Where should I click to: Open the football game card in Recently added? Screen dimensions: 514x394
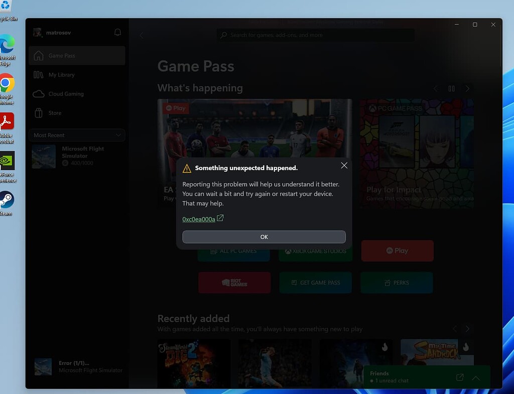click(275, 364)
